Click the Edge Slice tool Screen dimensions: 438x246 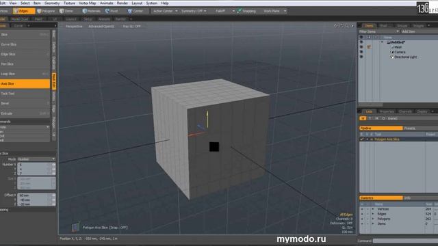coord(25,54)
